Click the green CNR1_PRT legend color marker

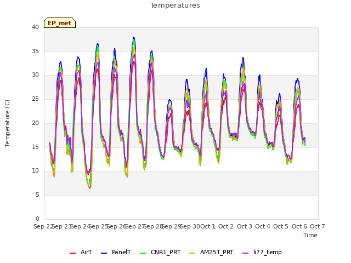[x=143, y=253]
